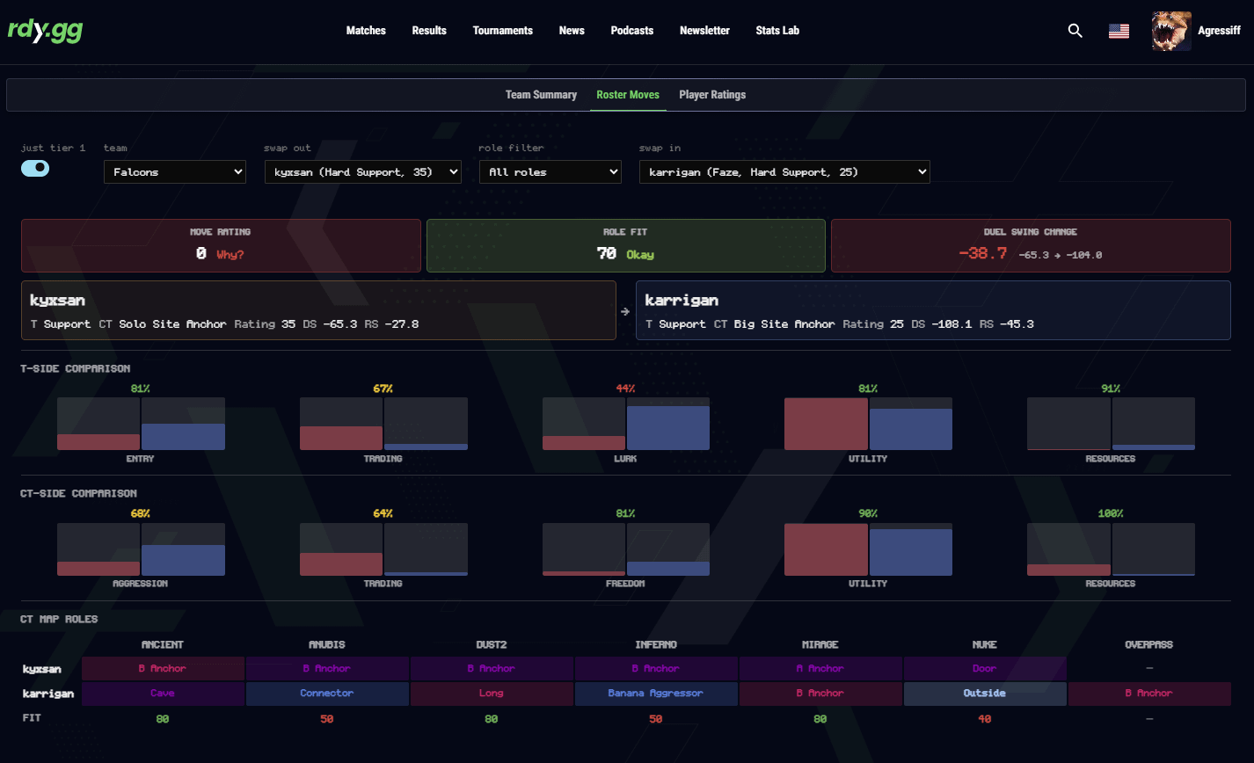Open the Podcasts navigation link
This screenshot has width=1254, height=763.
click(632, 31)
